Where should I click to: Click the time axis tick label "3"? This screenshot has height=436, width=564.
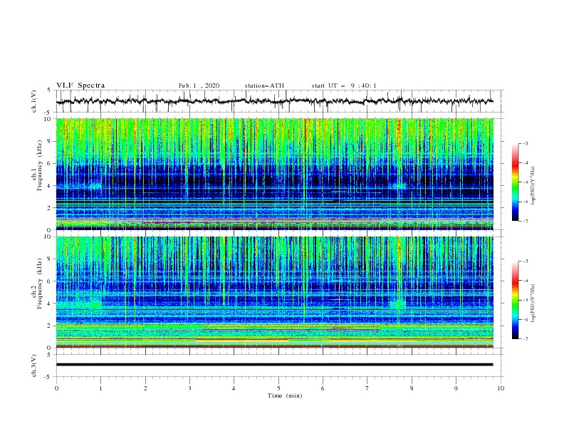(189, 388)
